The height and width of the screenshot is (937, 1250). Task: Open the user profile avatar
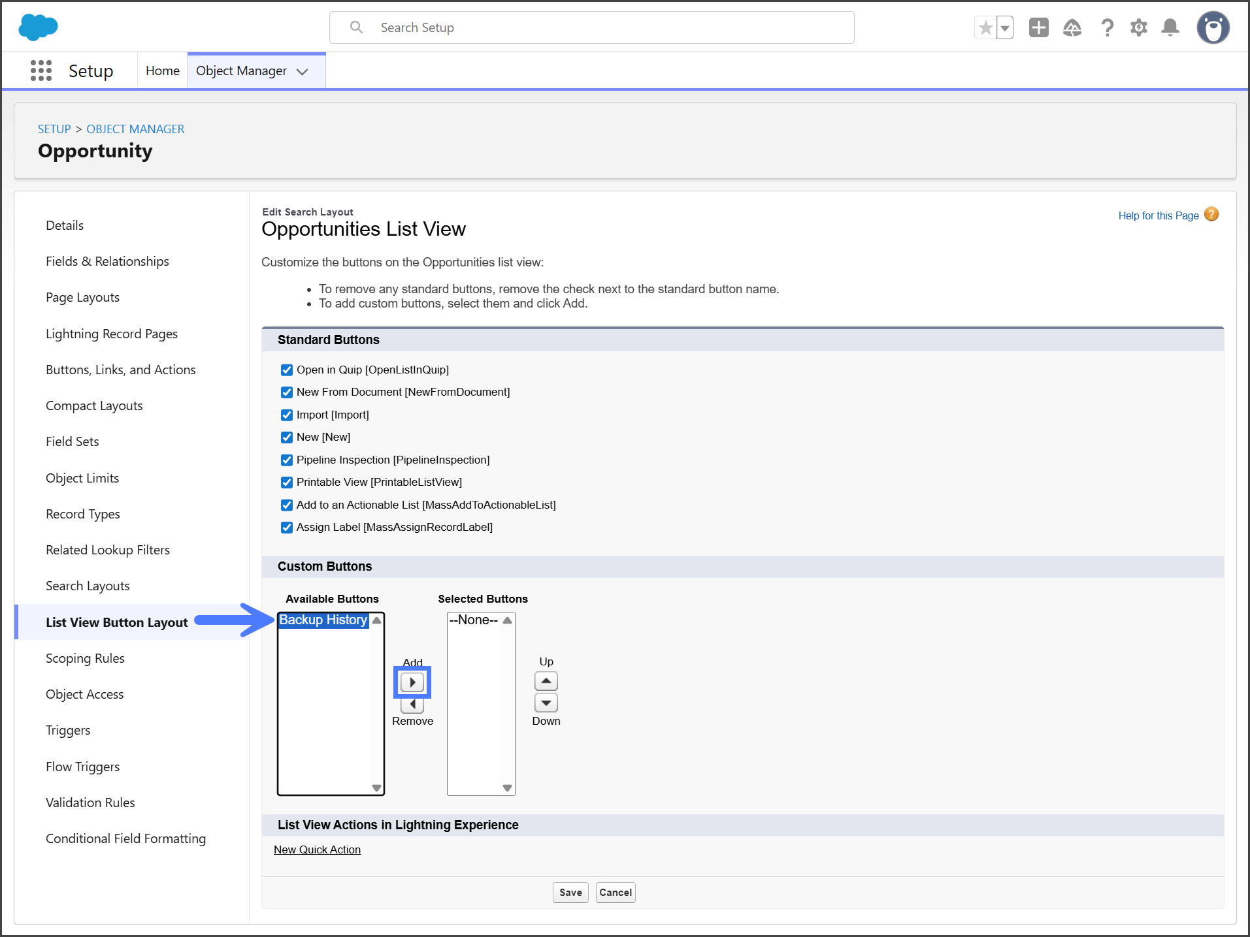click(1213, 27)
